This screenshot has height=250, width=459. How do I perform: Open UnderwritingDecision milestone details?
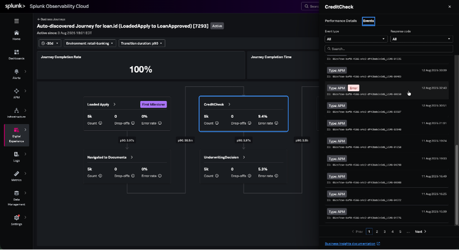pyautogui.click(x=224, y=157)
